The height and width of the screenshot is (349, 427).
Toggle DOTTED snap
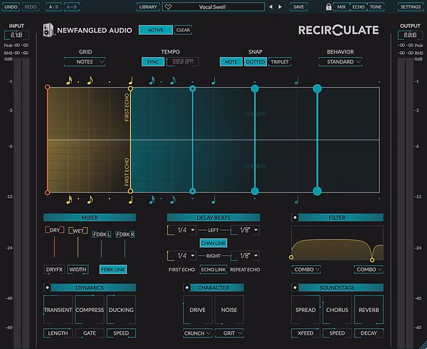click(255, 62)
